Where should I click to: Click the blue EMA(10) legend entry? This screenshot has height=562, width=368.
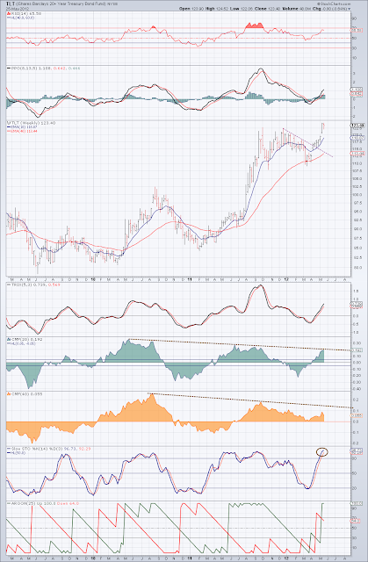tap(22, 126)
